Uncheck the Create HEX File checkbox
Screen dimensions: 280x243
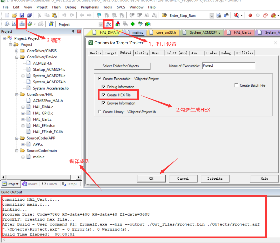pos(104,95)
